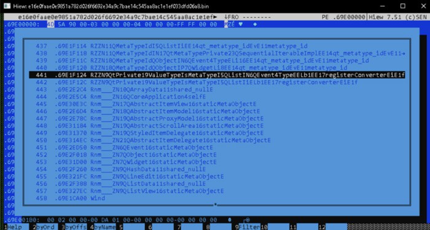Select row 445 QAbstractItemView staticMetaObject
Screen dimensions: 430x230
click(x=217, y=104)
